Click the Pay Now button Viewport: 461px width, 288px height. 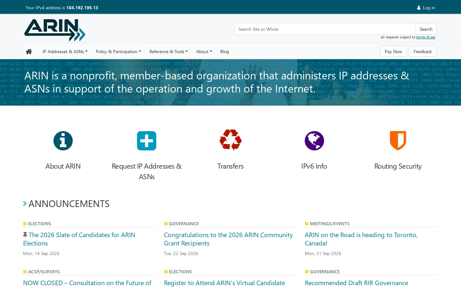393,51
